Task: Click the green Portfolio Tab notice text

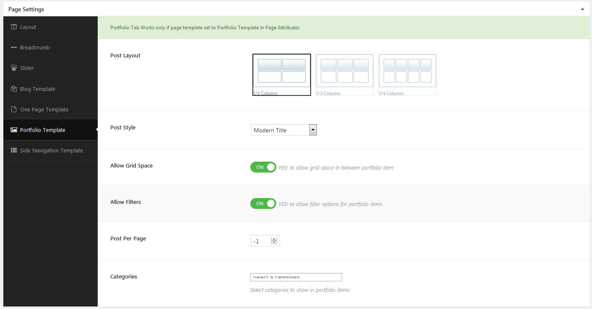Action: pos(205,28)
